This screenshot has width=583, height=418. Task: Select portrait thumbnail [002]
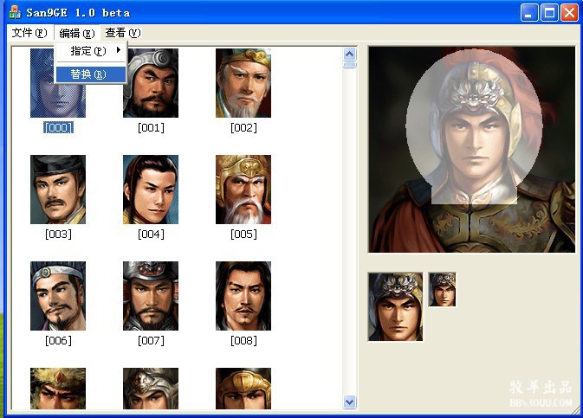tap(243, 83)
